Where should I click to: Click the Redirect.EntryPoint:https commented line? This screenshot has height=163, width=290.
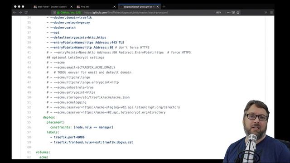pos(119,53)
